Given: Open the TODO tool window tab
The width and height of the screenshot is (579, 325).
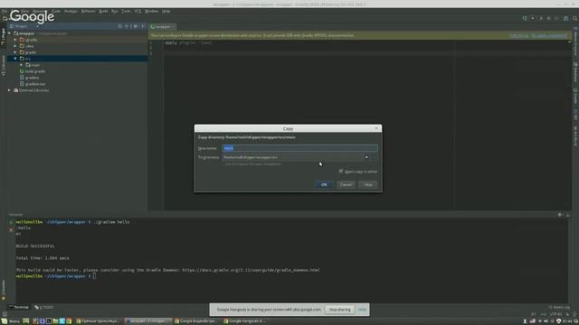Looking at the screenshot, I should click(x=44, y=307).
